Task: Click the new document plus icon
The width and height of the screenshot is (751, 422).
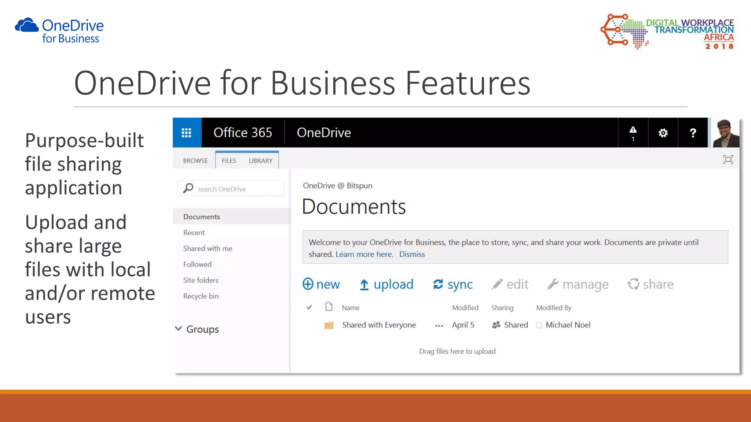Action: coord(308,284)
